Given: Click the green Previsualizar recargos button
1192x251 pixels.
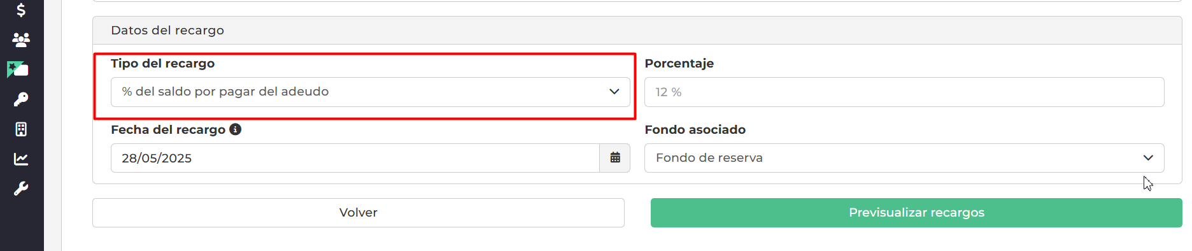Looking at the screenshot, I should (x=916, y=213).
